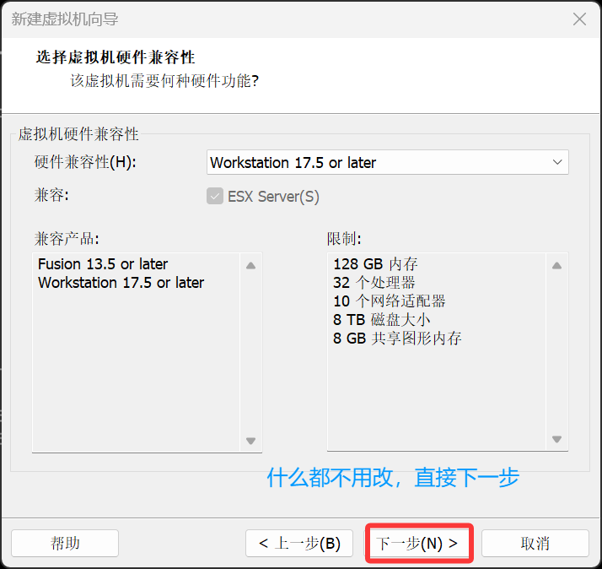
Task: Click the 选择虚拟机硬件兼容性 heading
Action: point(116,57)
